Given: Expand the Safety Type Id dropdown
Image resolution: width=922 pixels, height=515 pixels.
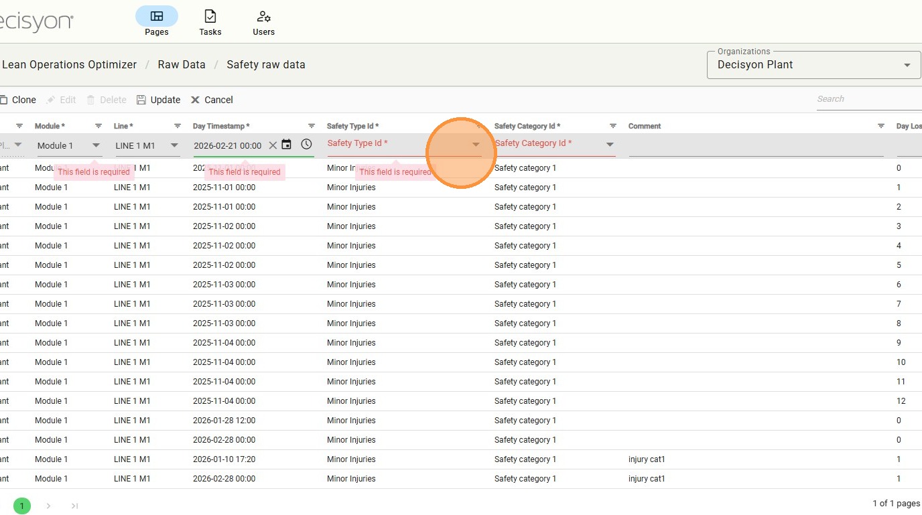Looking at the screenshot, I should (x=476, y=145).
